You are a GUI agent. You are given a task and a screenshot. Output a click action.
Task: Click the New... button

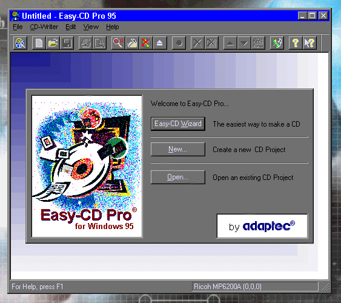tap(178, 149)
